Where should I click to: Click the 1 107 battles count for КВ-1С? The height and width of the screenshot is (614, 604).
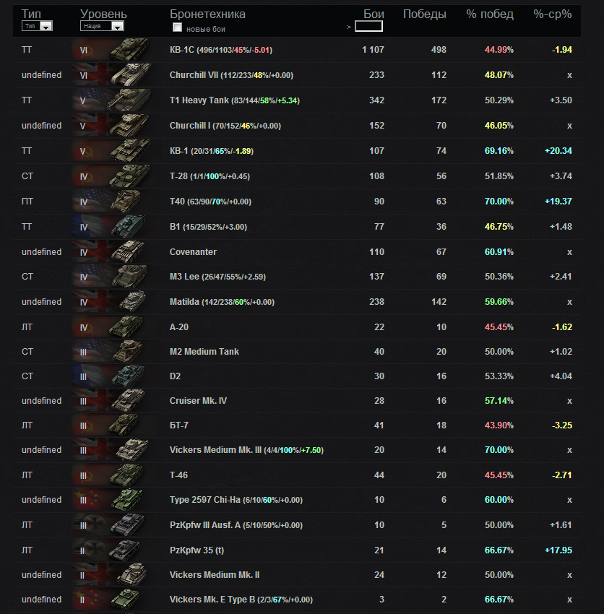[373, 50]
